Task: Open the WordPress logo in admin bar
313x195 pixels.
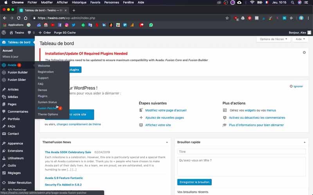Action: tap(4, 33)
